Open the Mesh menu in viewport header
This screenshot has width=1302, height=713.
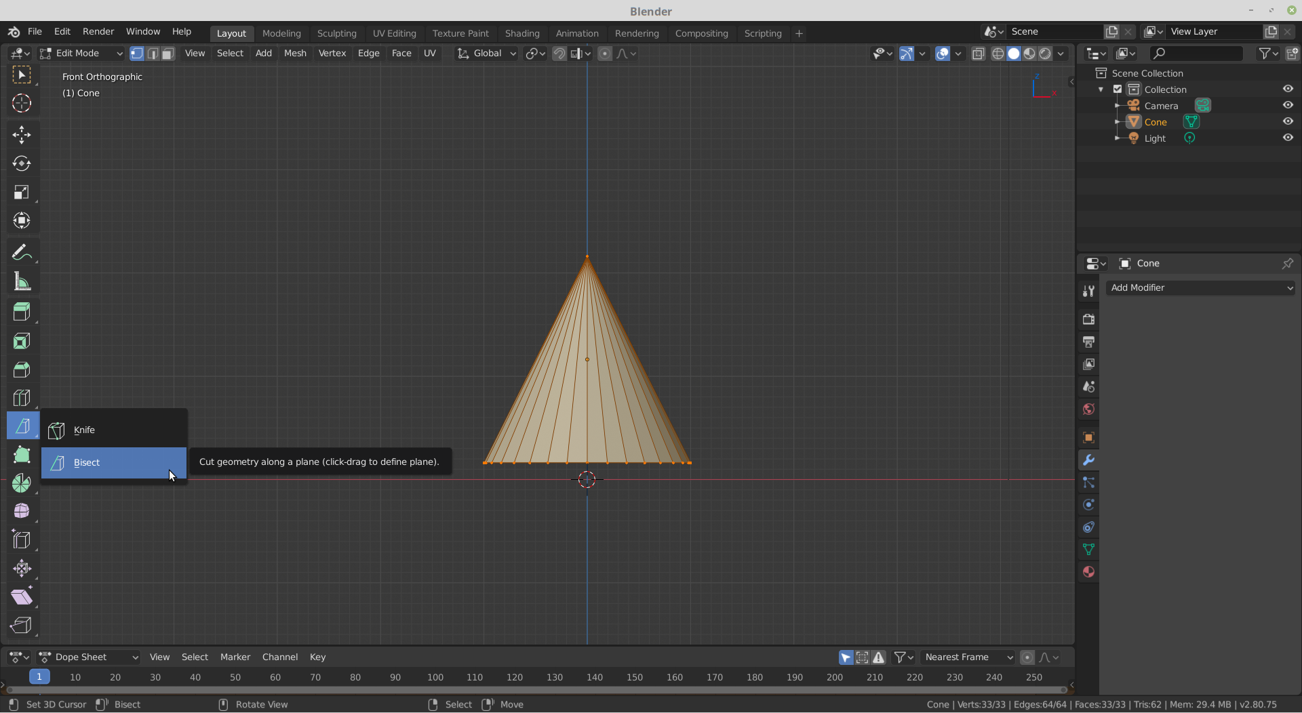295,54
